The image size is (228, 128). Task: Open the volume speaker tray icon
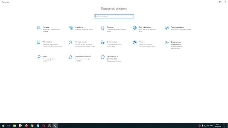click(208, 126)
